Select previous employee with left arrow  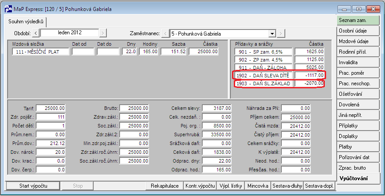(x=166, y=34)
